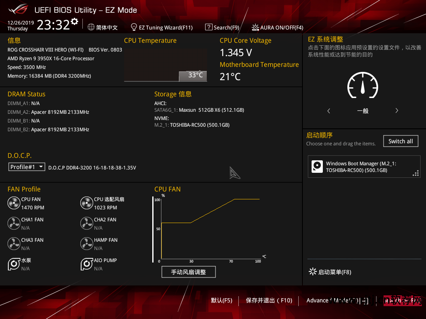The width and height of the screenshot is (426, 319).
Task: Click 保存并退出 (F10)
Action: tap(269, 300)
